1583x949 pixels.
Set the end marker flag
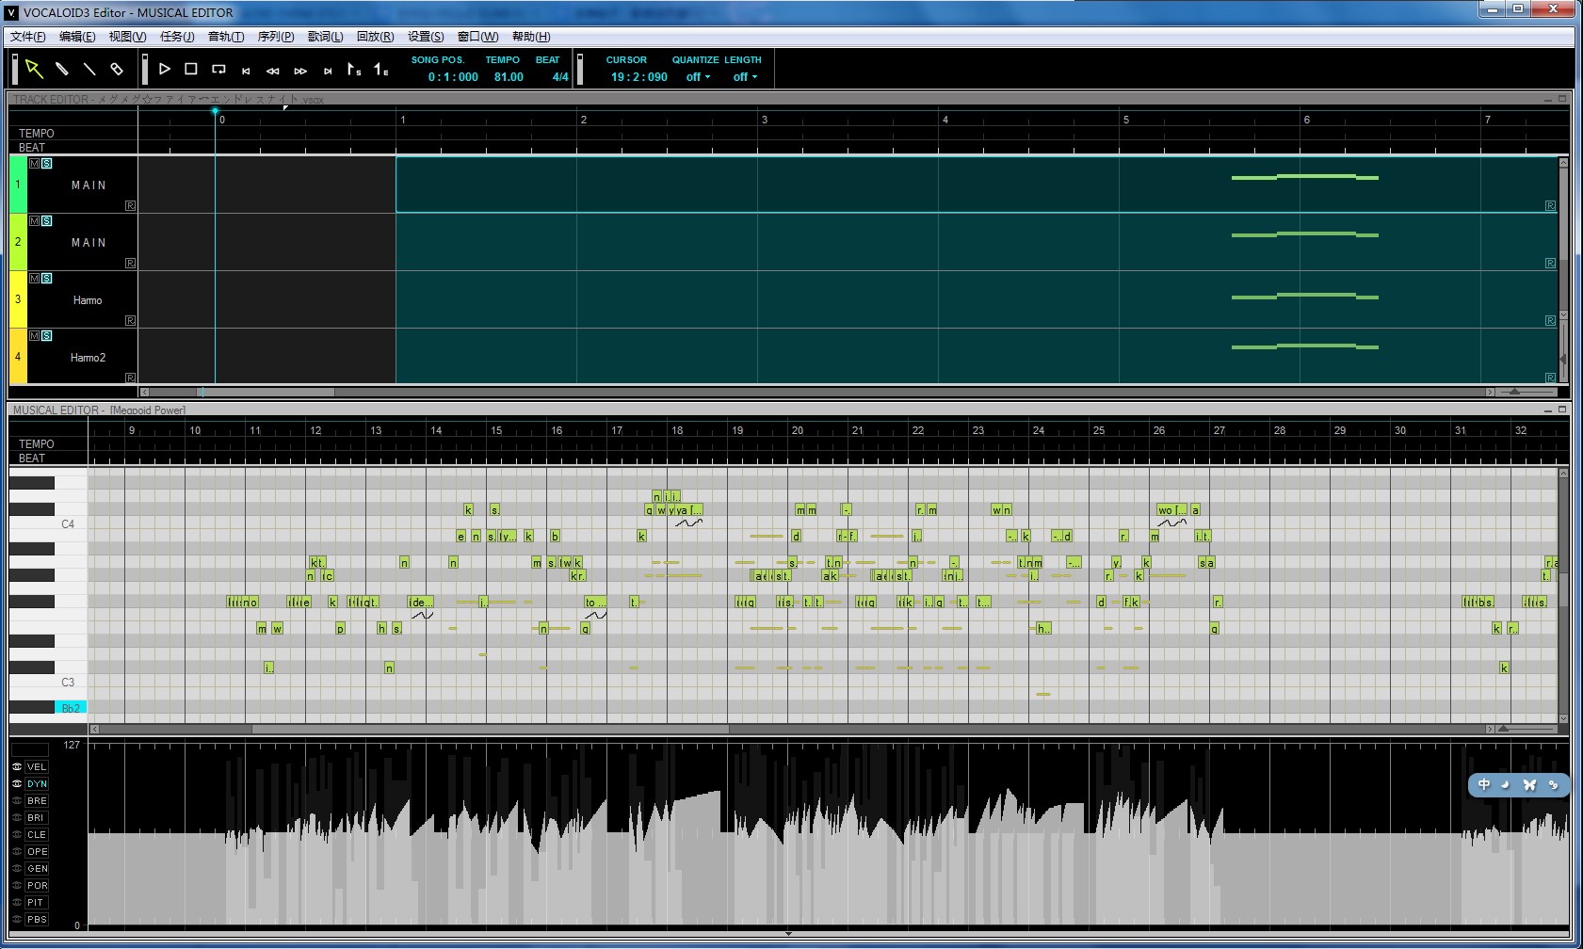click(x=381, y=69)
